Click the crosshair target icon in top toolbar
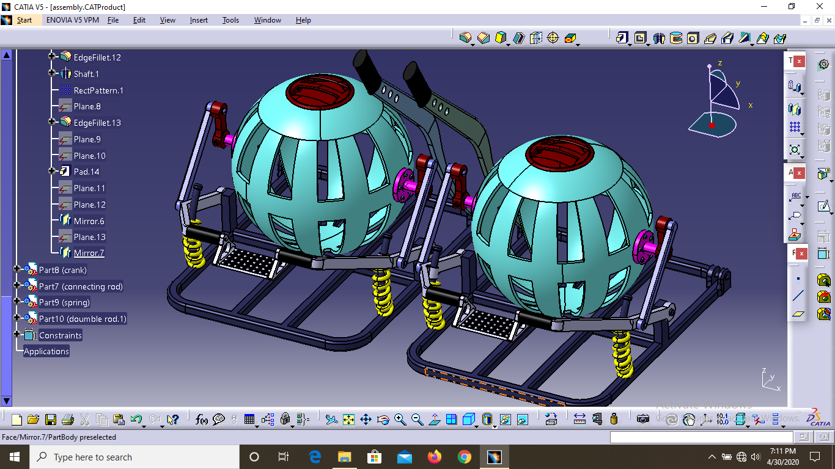The width and height of the screenshot is (835, 469). point(553,38)
